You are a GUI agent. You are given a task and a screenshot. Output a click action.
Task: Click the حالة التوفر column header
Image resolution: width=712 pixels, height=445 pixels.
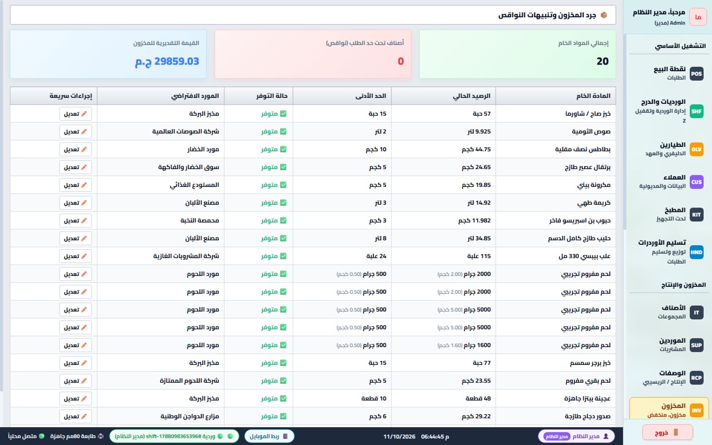pos(258,96)
